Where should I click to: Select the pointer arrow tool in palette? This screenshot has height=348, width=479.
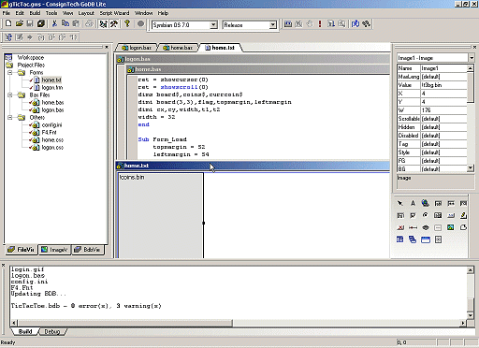400,203
